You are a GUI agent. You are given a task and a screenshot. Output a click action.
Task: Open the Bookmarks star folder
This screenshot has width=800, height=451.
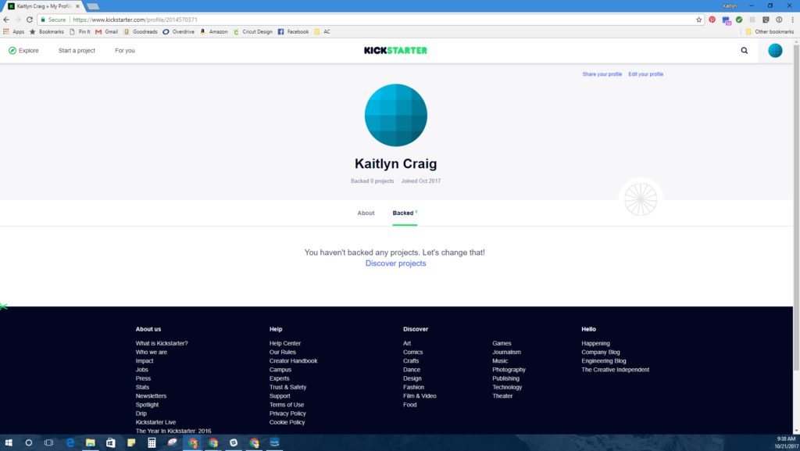[x=46, y=31]
